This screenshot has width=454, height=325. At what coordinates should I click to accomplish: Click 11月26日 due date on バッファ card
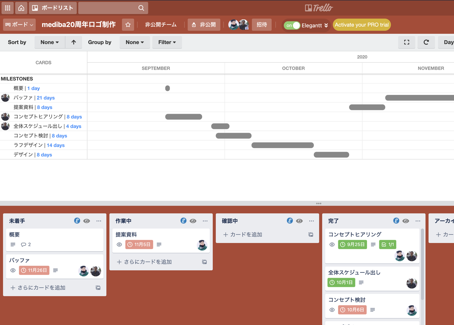coord(34,270)
